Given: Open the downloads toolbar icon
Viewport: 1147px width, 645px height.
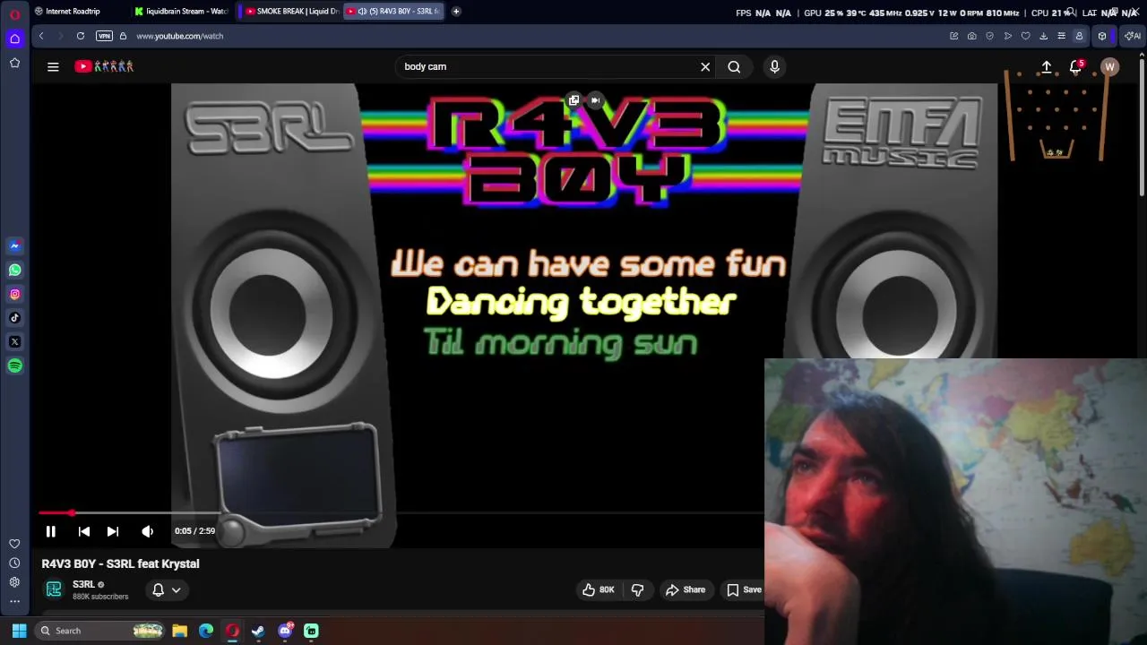Looking at the screenshot, I should (x=1043, y=36).
